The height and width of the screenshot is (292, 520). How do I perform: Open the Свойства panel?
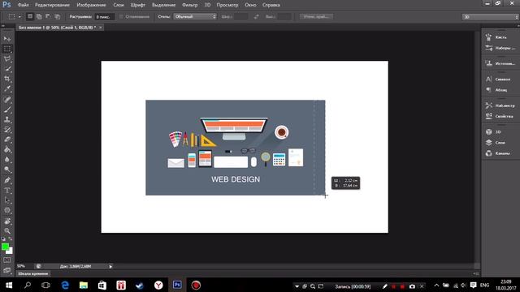pos(500,116)
